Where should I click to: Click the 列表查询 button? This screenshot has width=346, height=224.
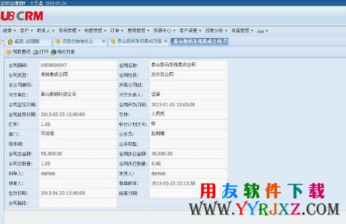[x=18, y=52]
